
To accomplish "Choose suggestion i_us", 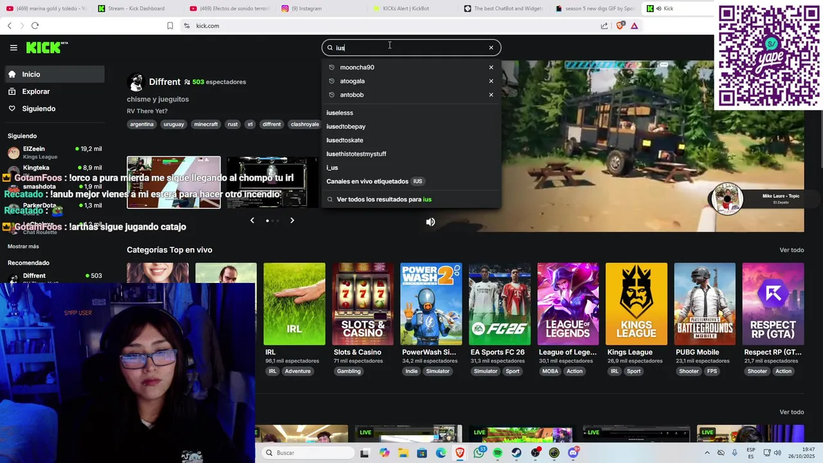I will 332,168.
